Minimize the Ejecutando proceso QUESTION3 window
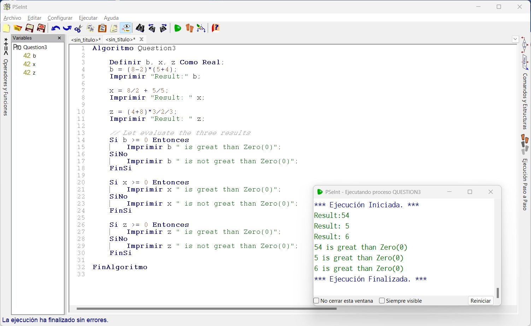The width and height of the screenshot is (531, 326). [x=449, y=192]
